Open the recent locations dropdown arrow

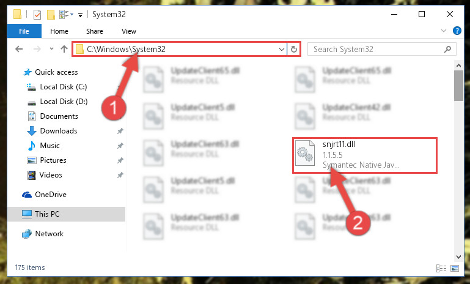[x=51, y=48]
